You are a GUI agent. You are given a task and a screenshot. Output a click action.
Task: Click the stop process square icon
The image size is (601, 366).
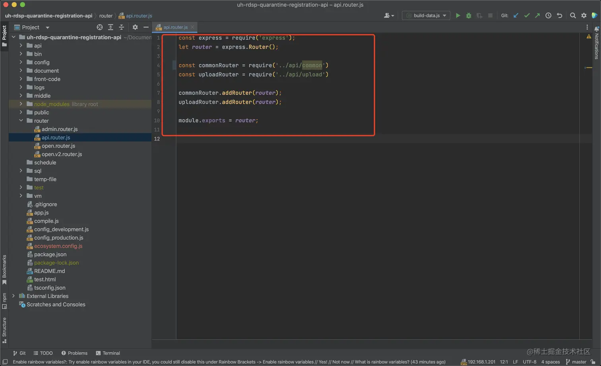490,15
